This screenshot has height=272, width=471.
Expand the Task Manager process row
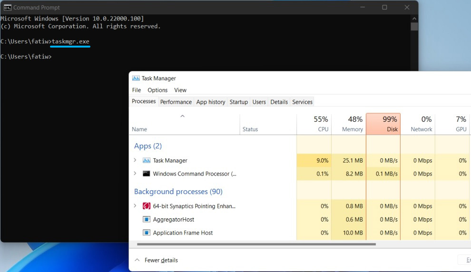(135, 161)
